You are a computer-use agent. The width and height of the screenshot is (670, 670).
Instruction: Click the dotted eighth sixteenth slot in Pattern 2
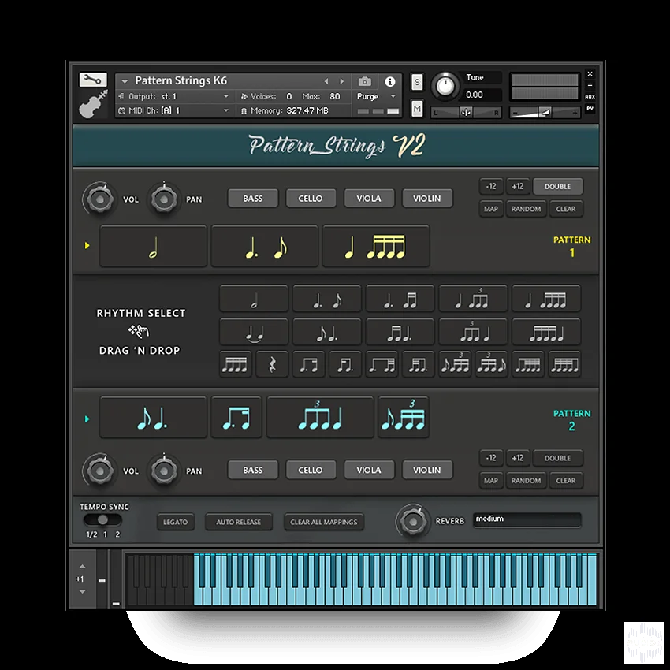[236, 418]
